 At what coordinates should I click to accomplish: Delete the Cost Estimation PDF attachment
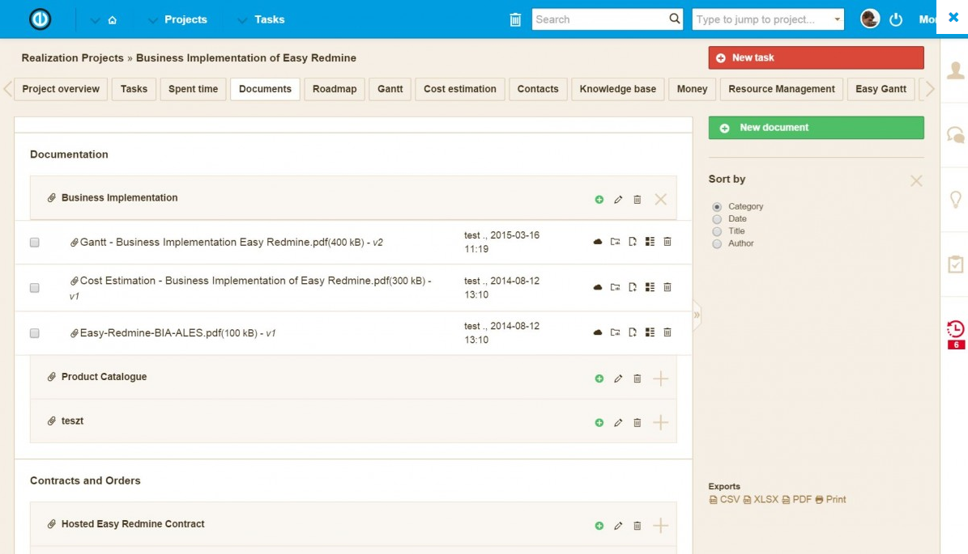[667, 287]
